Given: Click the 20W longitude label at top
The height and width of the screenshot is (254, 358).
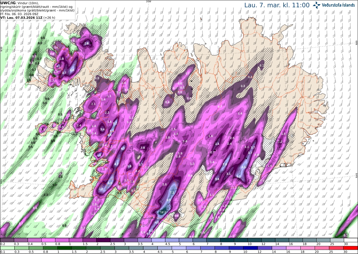Looking at the screenshot, I should pos(149,1).
